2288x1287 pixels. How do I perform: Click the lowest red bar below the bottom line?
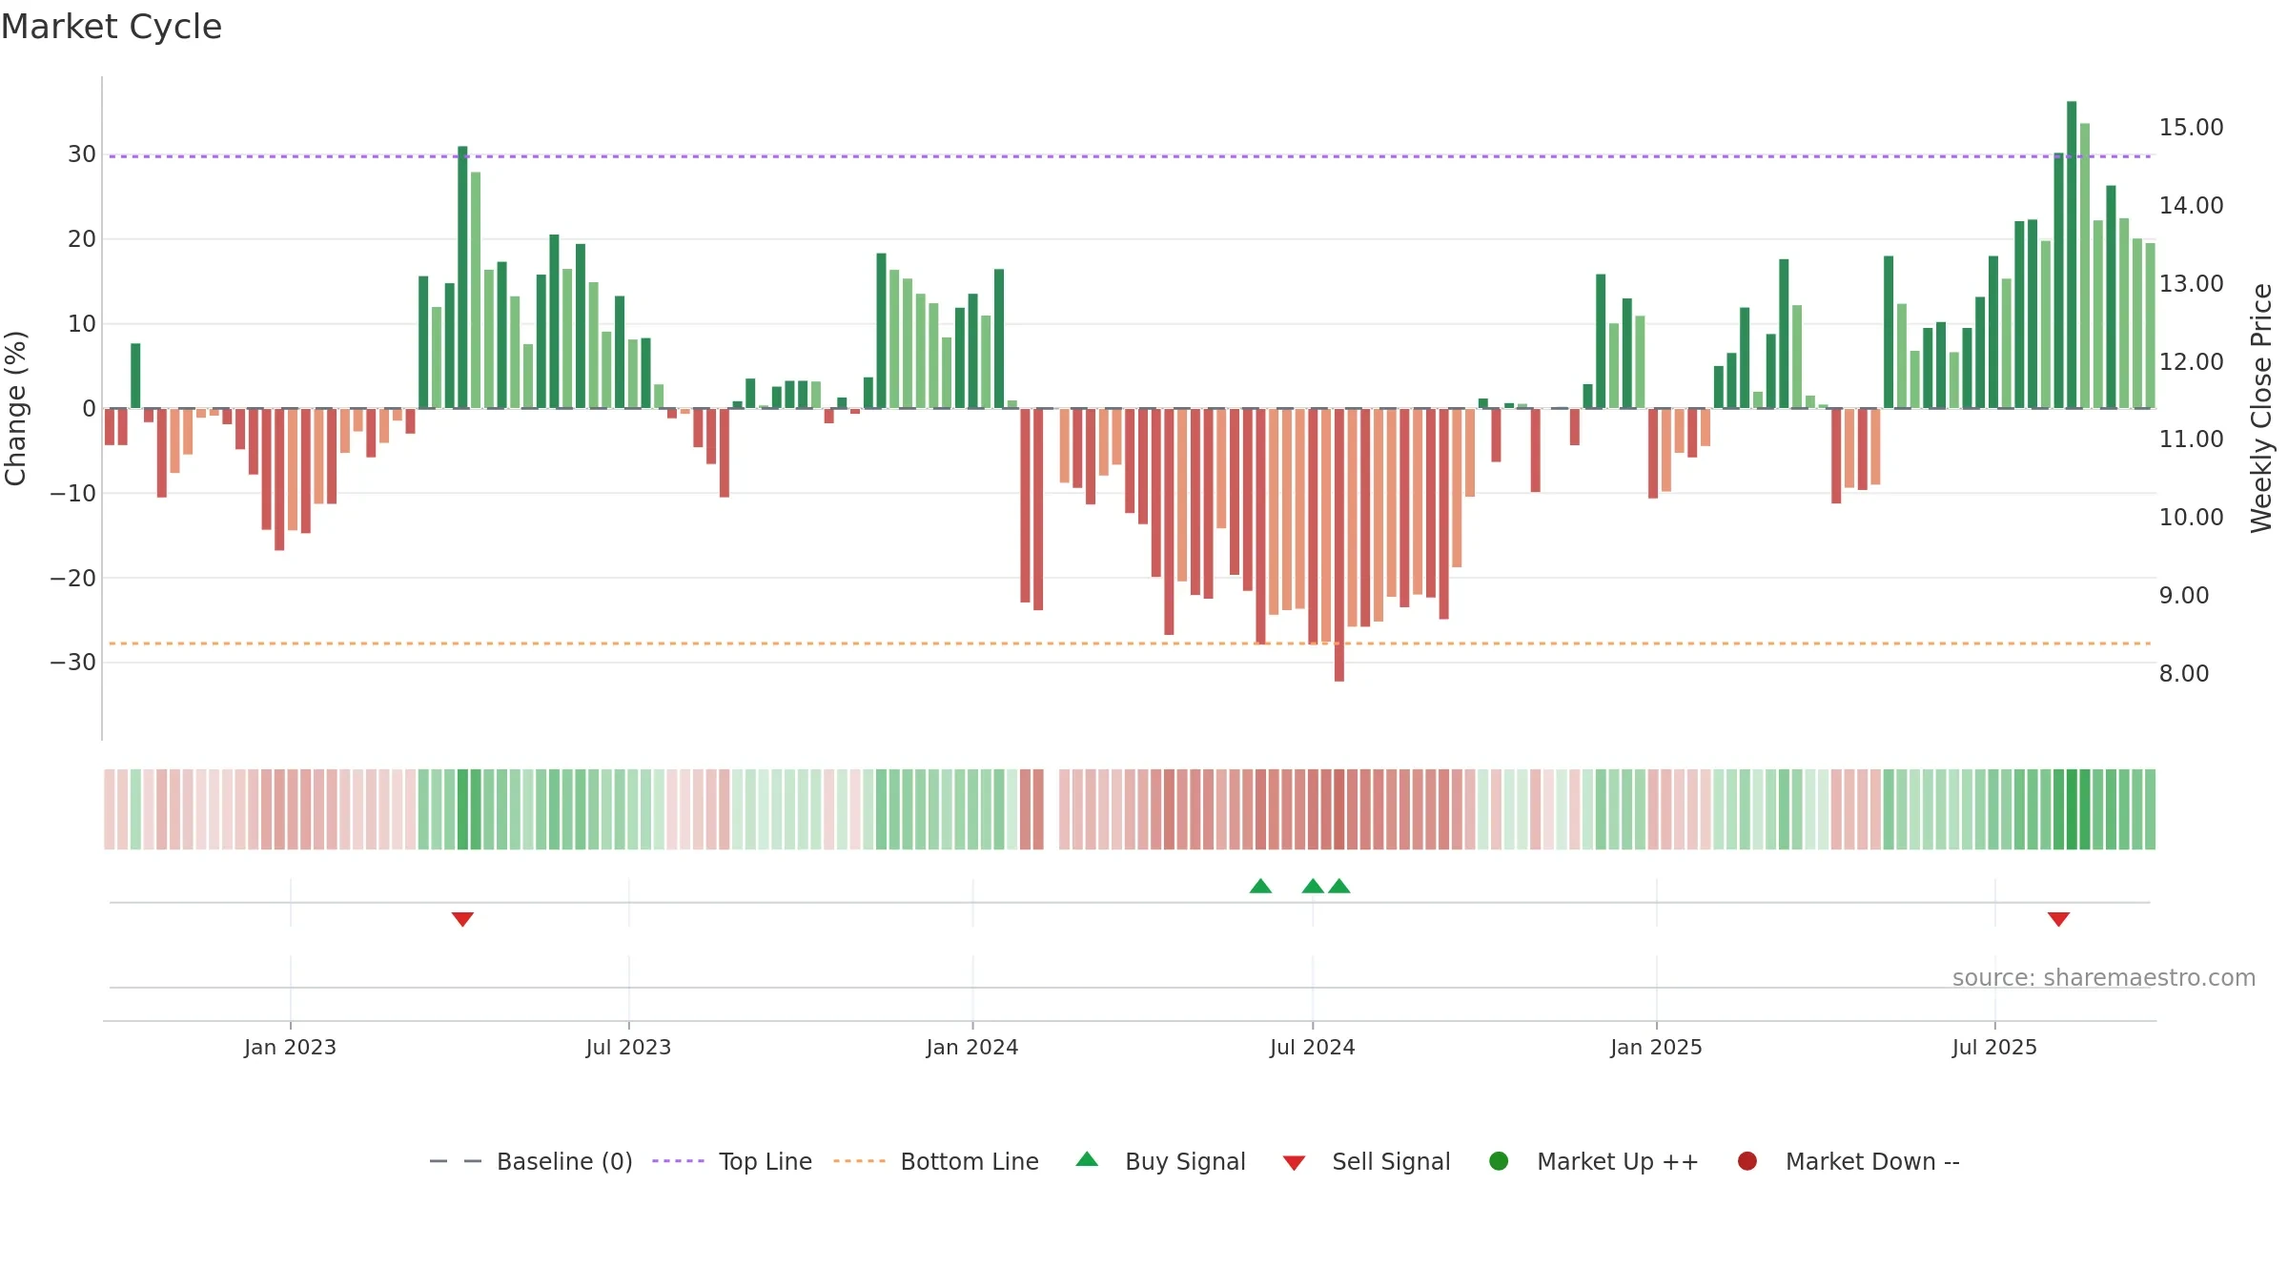(1339, 545)
